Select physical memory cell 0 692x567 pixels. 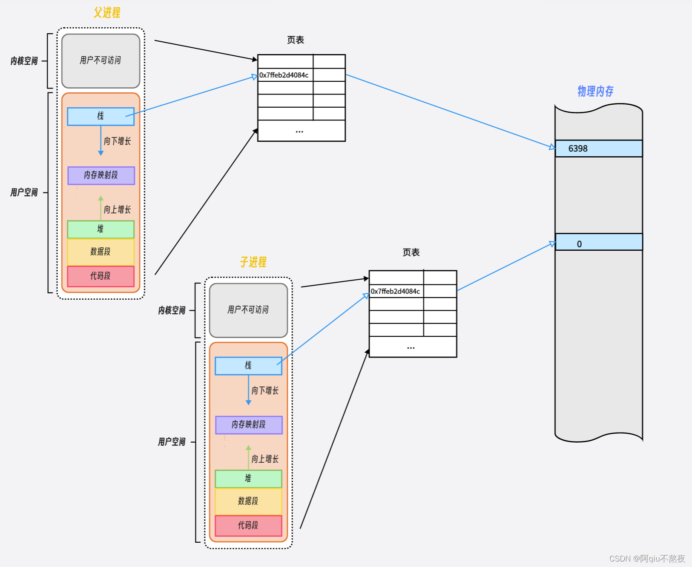(x=599, y=242)
